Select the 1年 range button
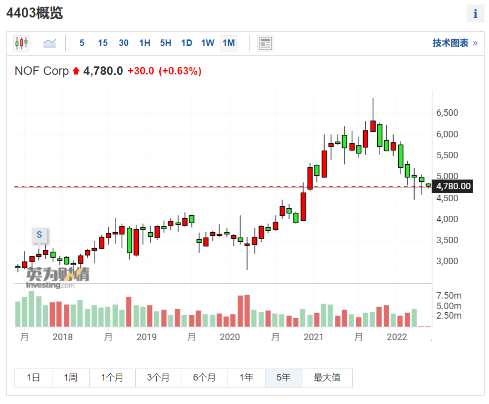 click(x=246, y=378)
